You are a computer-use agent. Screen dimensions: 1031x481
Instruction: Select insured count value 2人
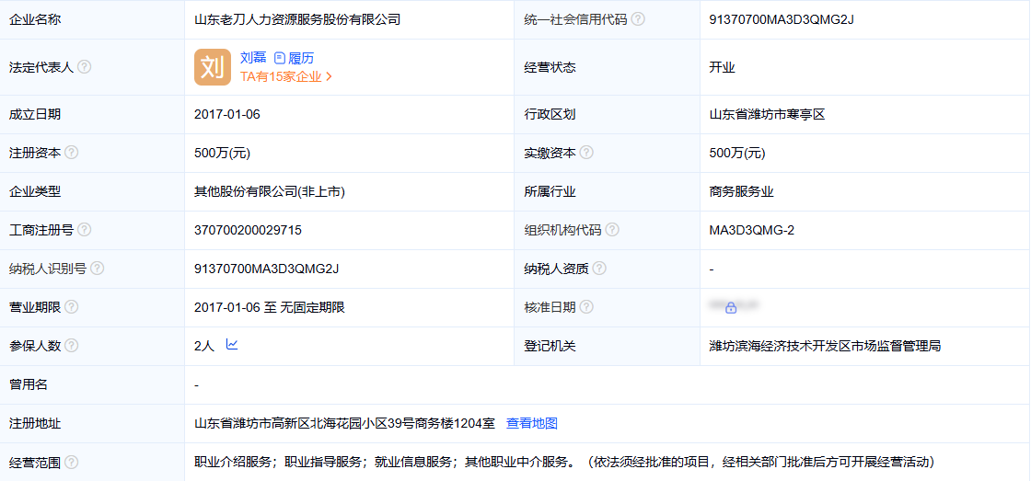click(204, 347)
